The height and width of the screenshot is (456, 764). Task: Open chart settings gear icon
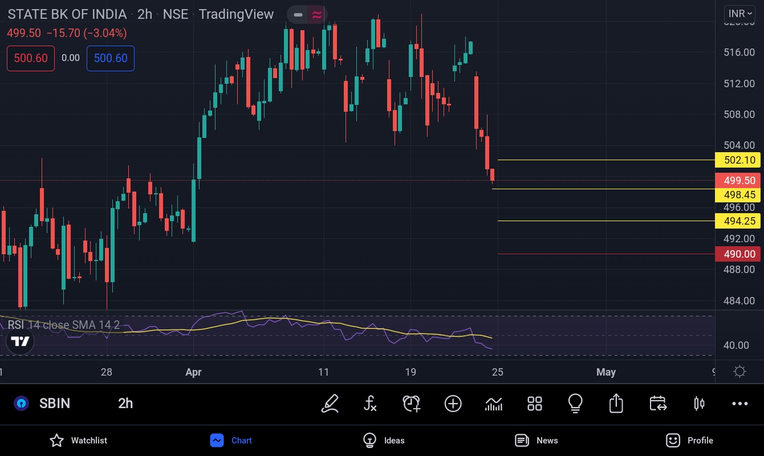(739, 372)
